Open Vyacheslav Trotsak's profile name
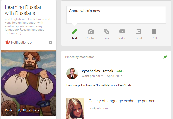173x119 pixels. click(98, 71)
